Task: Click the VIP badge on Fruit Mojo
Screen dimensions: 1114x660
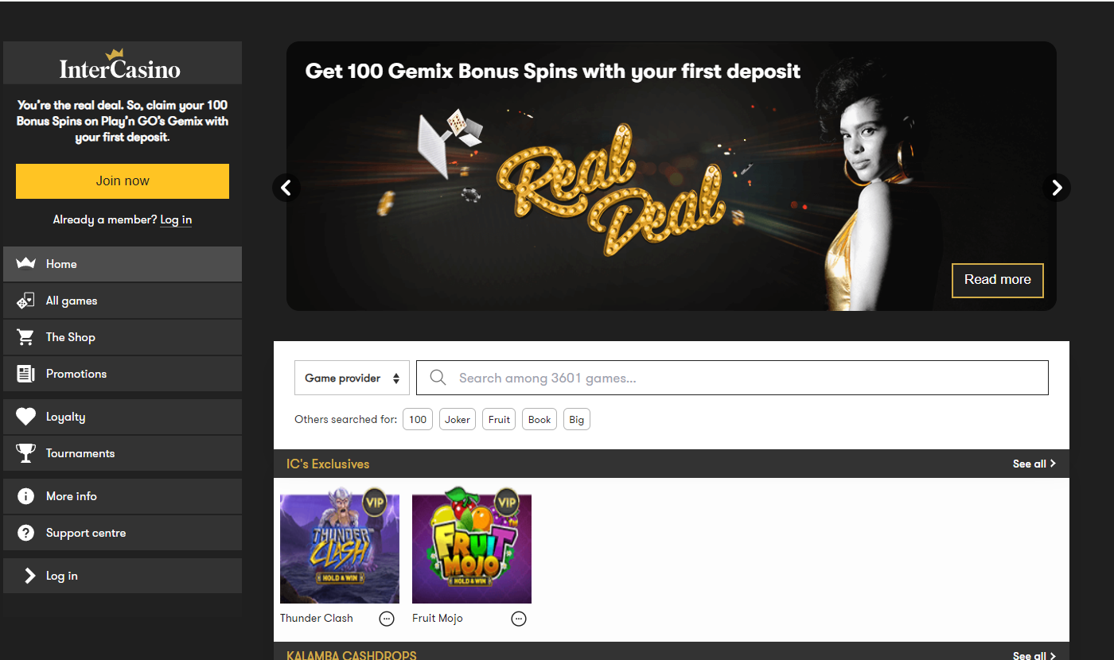Action: tap(506, 503)
